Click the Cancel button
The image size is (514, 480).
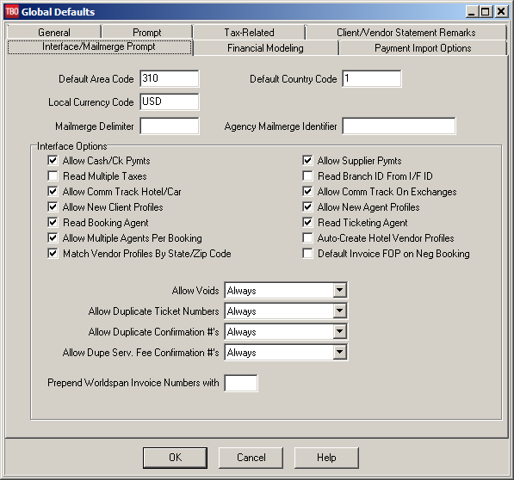click(x=251, y=458)
